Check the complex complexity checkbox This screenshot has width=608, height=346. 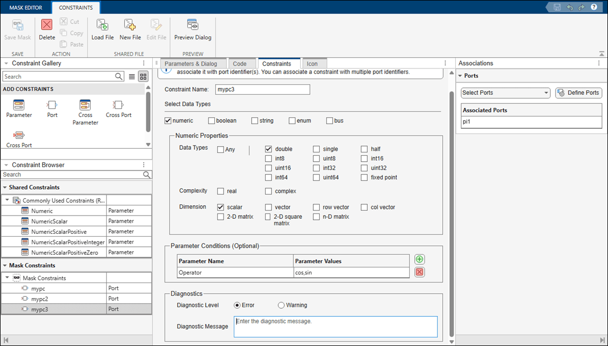[269, 191]
